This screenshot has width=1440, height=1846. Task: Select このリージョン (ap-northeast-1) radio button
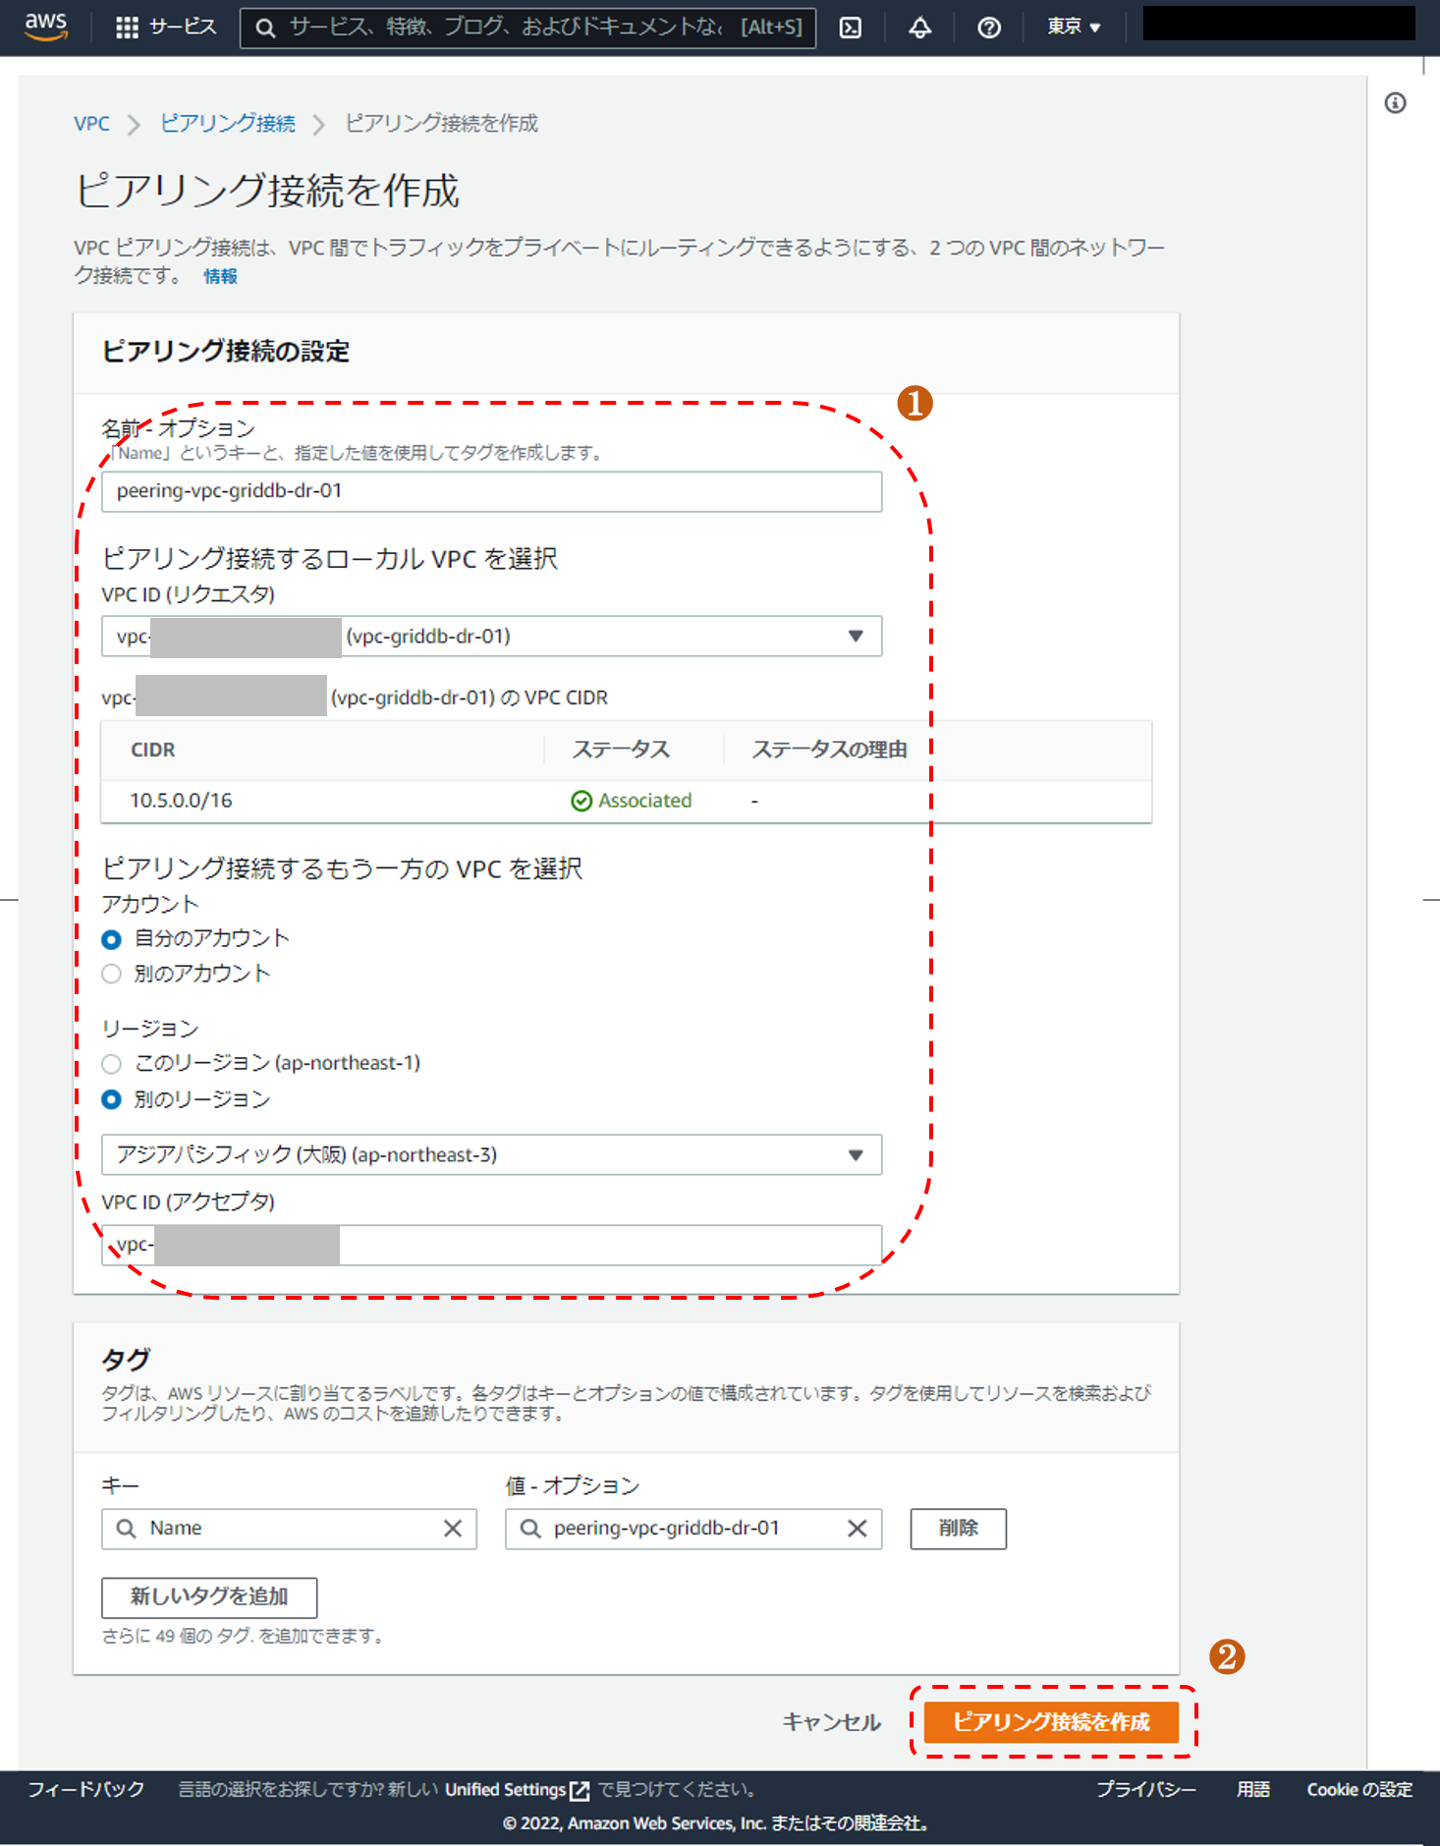(112, 1064)
